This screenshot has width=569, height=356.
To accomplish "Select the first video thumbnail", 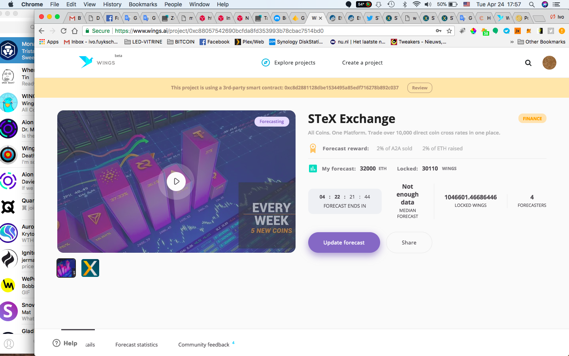I will (x=66, y=268).
